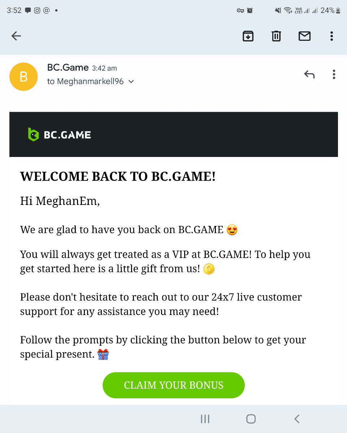Tap the "to Meghanmarkell96" recipient line
The image size is (347, 433).
click(85, 82)
